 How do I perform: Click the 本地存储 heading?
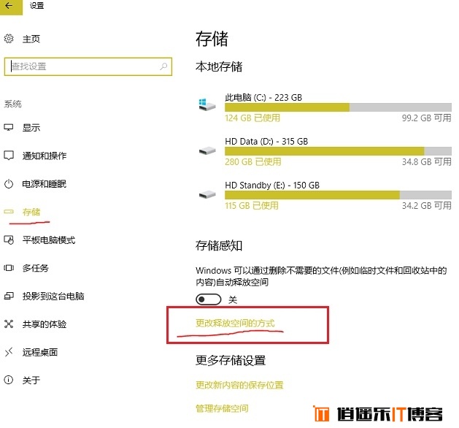click(219, 66)
